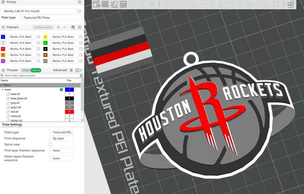Add a filament with the plus icon
Image resolution: width=304 pixels, height=194 pixels.
[58, 27]
